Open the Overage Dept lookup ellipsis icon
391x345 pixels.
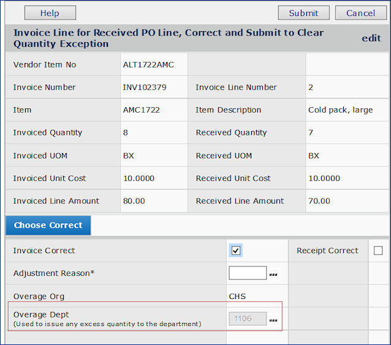click(273, 320)
